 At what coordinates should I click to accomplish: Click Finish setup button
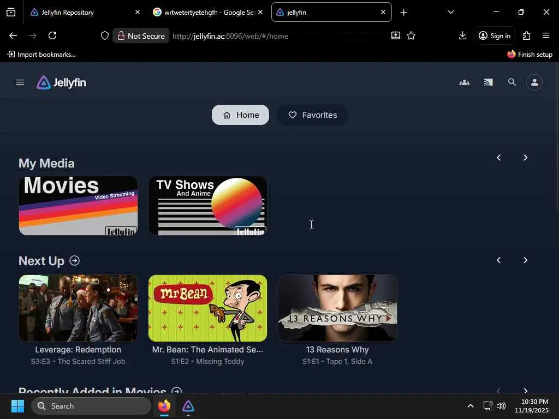point(530,55)
